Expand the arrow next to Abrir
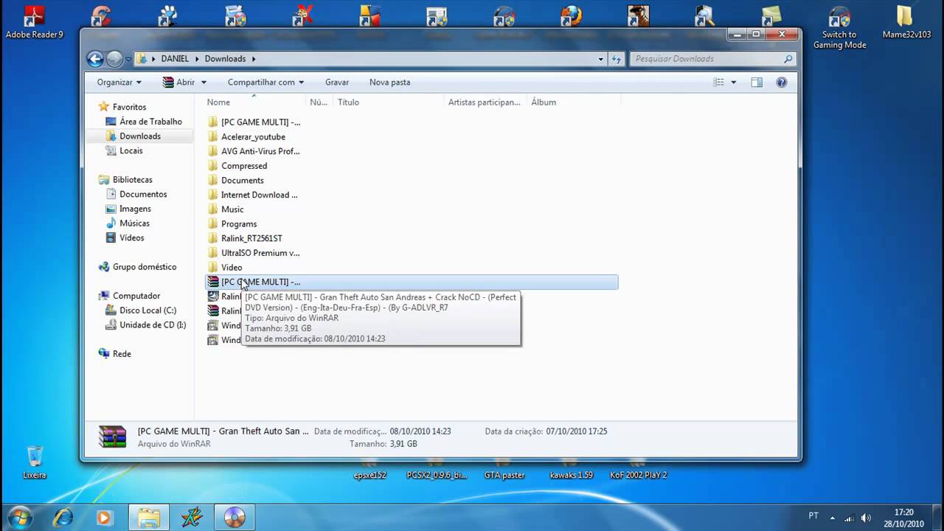The image size is (944, 531). [x=204, y=83]
